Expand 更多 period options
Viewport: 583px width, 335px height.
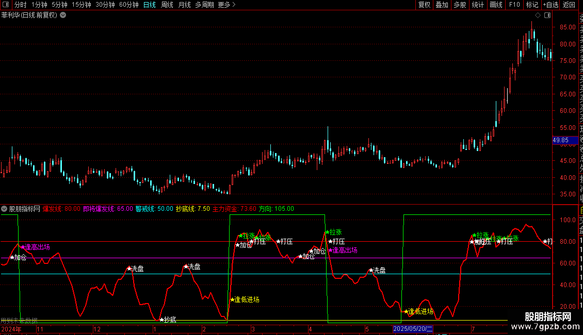click(x=227, y=5)
